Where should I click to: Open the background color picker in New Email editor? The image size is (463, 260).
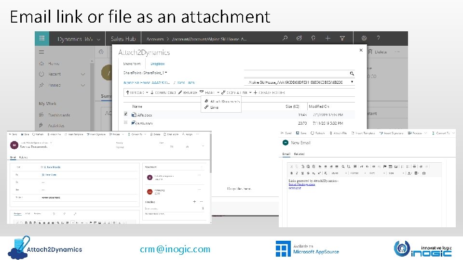coord(417,173)
